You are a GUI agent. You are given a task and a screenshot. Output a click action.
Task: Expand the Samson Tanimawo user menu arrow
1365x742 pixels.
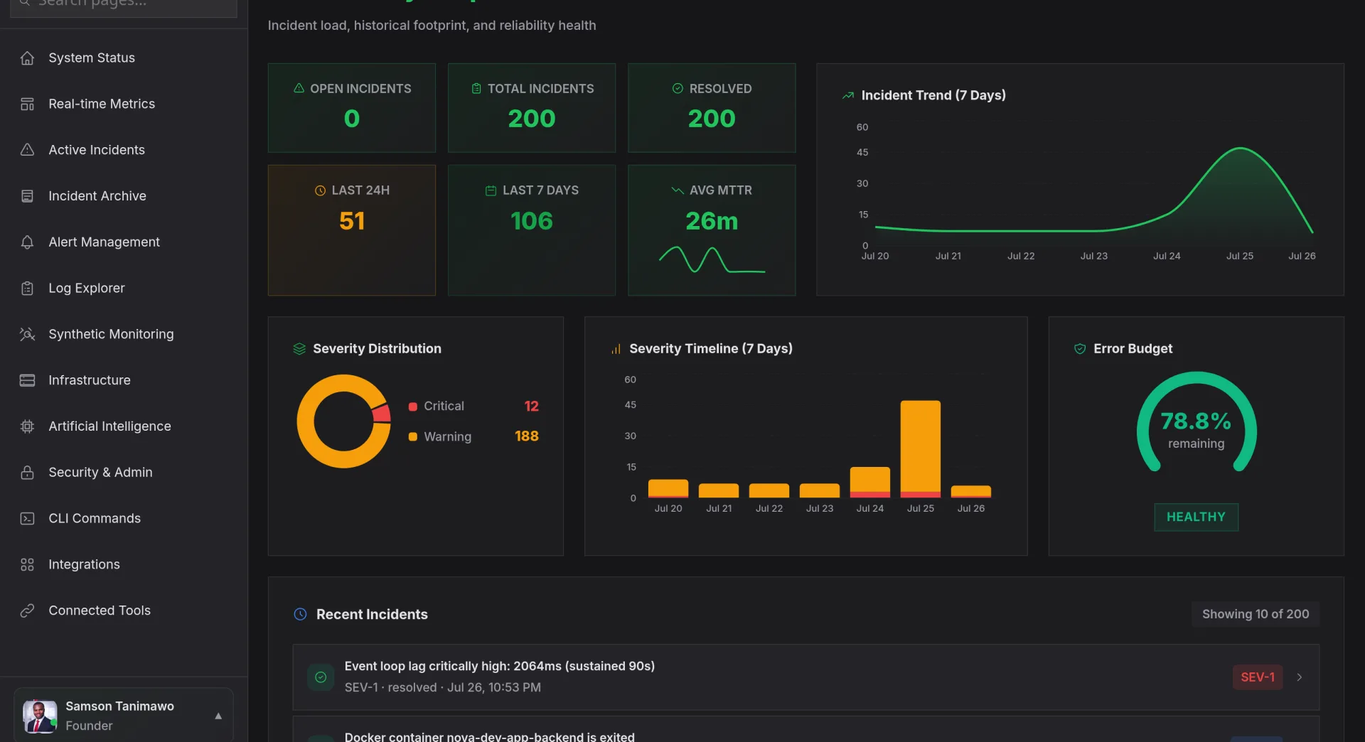(x=218, y=716)
